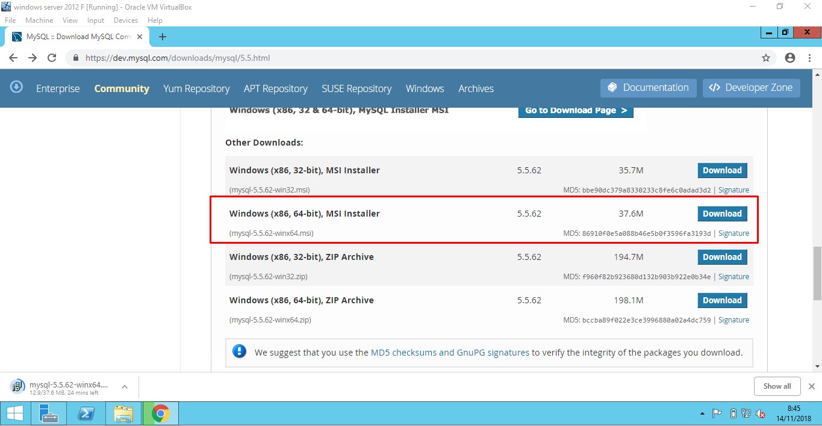This screenshot has height=426, width=822.
Task: Click the 37.6M file size text
Action: click(631, 214)
